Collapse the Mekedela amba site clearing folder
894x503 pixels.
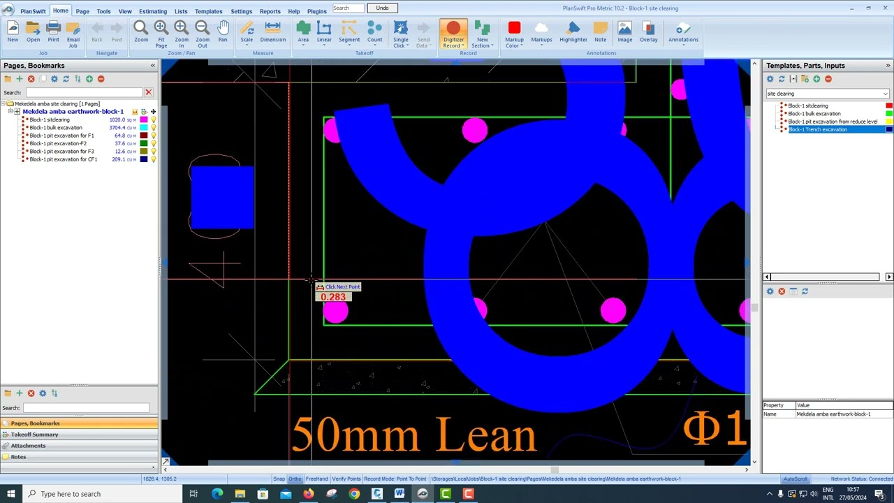(x=3, y=104)
